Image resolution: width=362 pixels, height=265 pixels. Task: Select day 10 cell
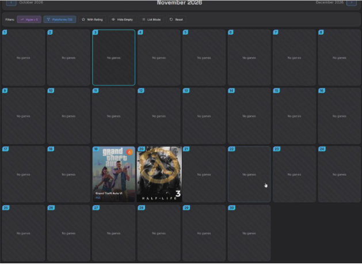click(x=68, y=116)
